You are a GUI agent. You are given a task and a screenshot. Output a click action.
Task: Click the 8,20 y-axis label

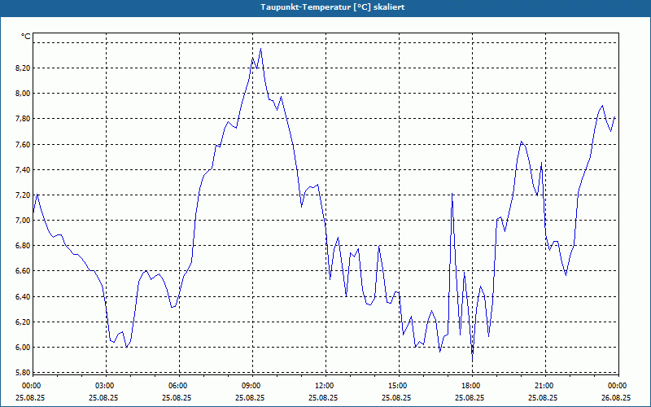[23, 68]
